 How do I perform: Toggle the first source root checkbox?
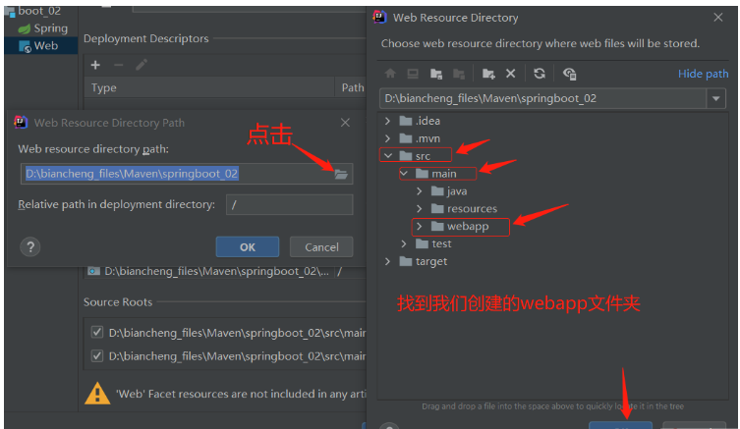click(x=97, y=333)
